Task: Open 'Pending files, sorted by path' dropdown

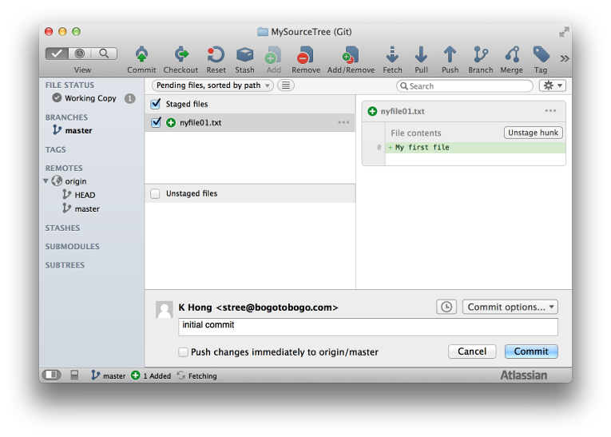Action: (x=212, y=85)
